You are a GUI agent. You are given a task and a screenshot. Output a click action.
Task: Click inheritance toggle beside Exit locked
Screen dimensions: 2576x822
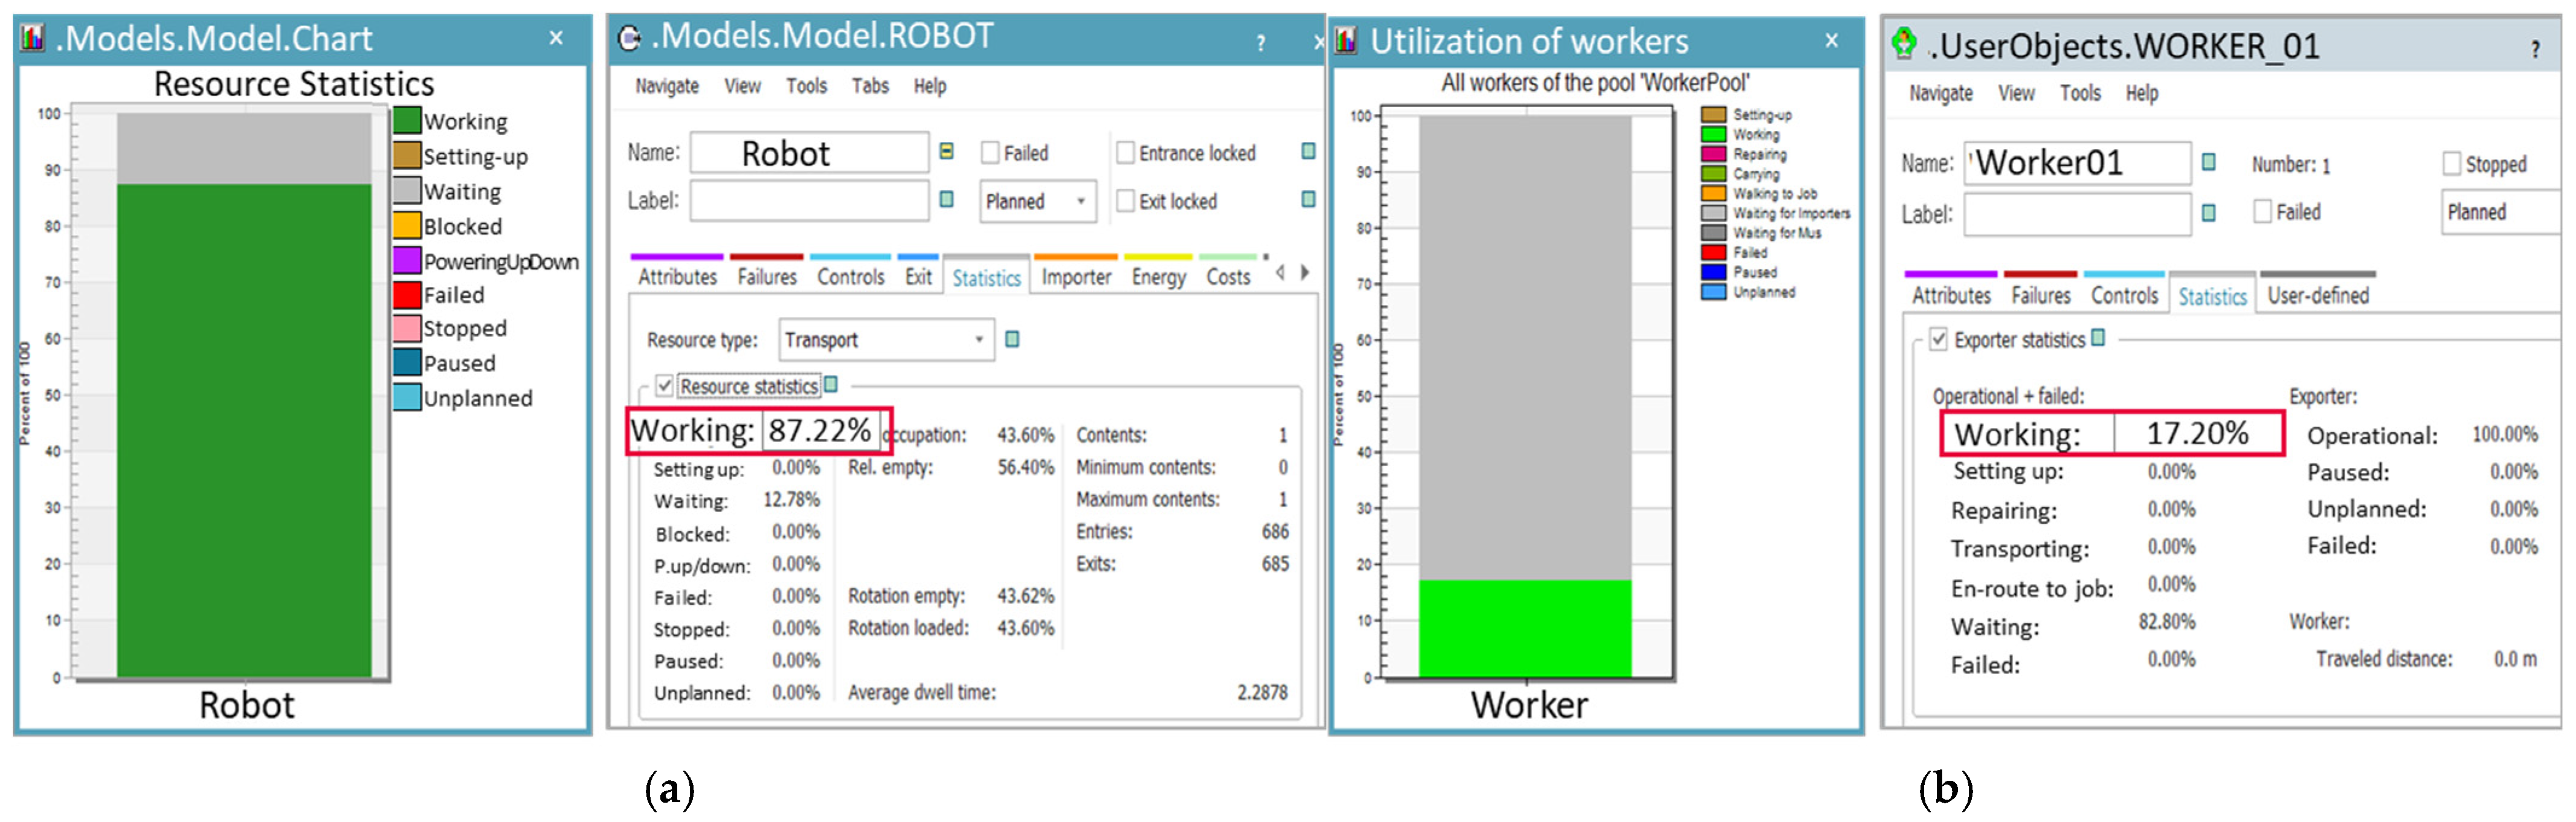click(x=1308, y=199)
